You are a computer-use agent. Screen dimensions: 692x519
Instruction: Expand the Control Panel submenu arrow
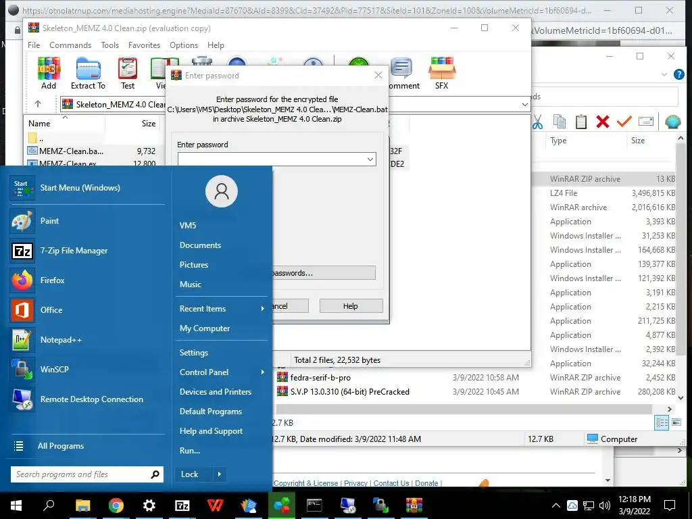point(263,372)
